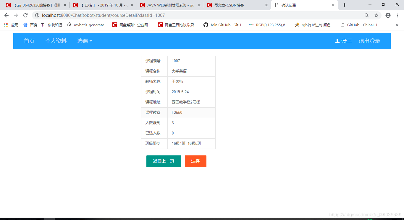Close the 确认选课 tab
404x220 pixels.
[333, 5]
